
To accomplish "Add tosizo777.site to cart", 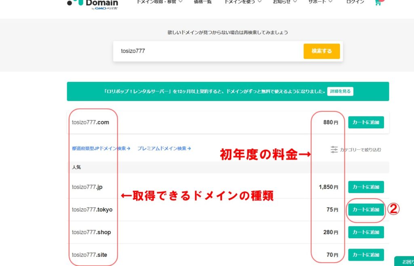I will 366,255.
